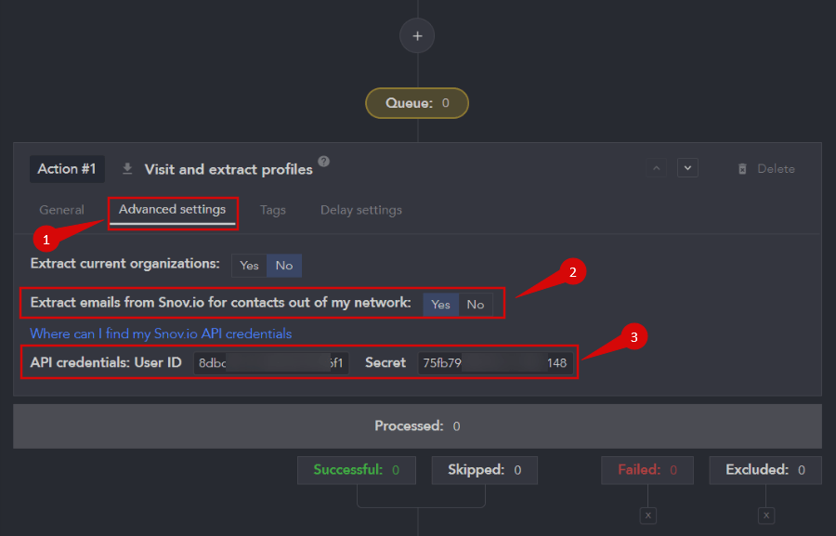
Task: Move the action down with the chevron
Action: click(x=687, y=168)
